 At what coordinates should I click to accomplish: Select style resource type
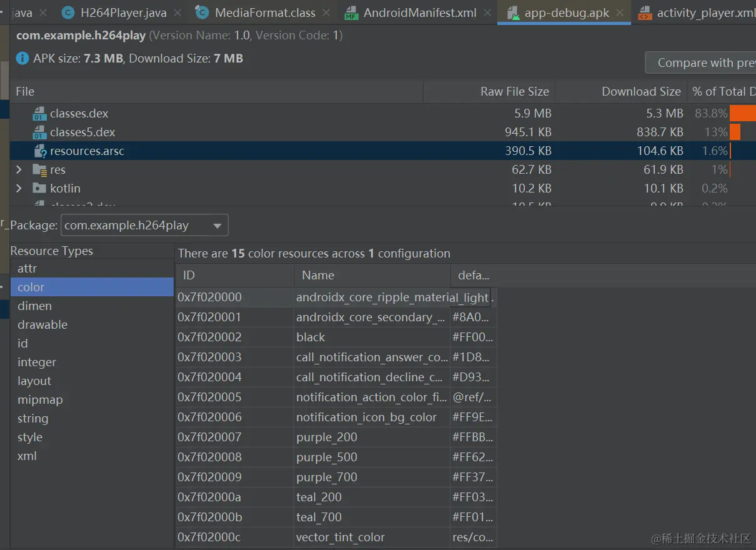click(92, 437)
